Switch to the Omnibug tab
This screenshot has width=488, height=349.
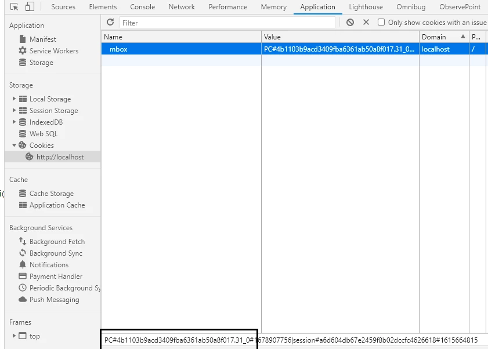[411, 7]
